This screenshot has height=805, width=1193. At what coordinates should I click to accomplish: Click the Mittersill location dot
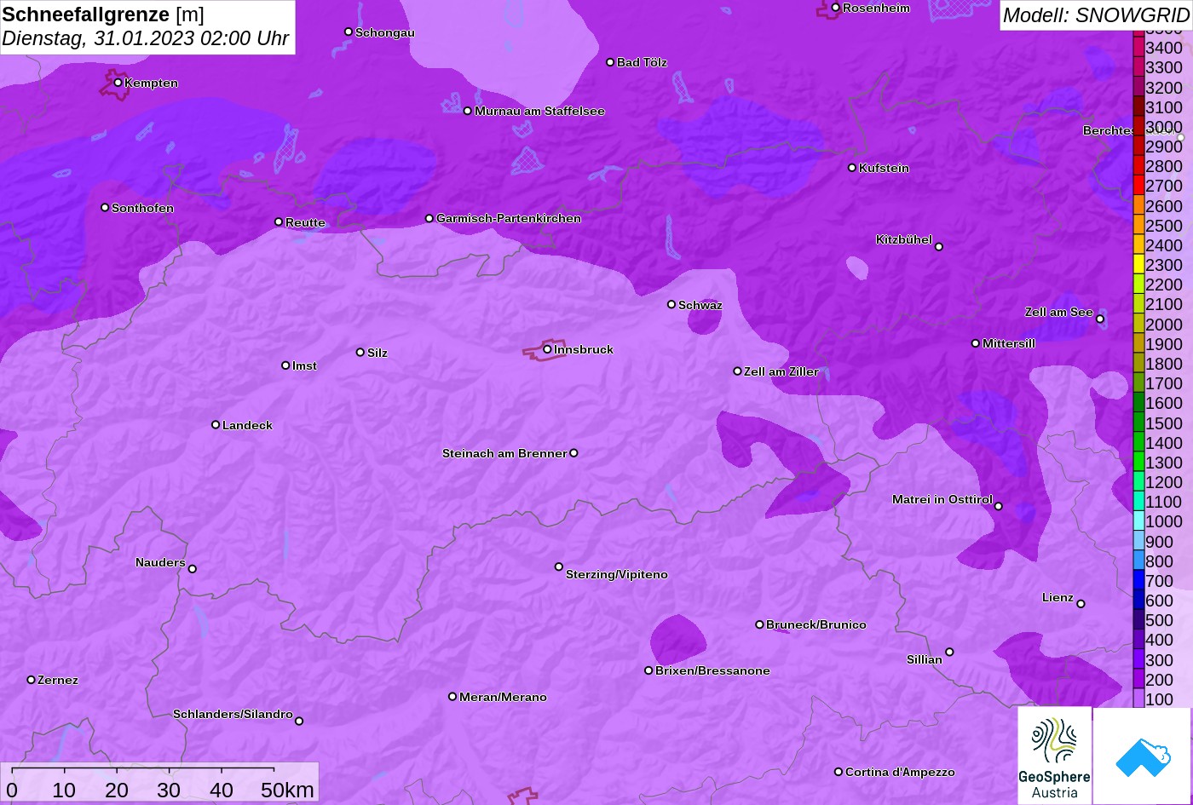pyautogui.click(x=976, y=343)
